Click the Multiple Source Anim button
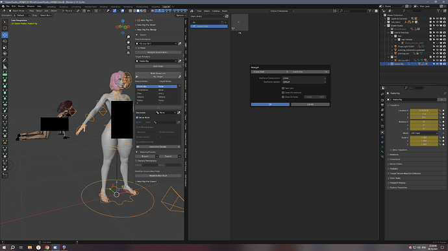Screen dimensions: 448x251 point(158,52)
